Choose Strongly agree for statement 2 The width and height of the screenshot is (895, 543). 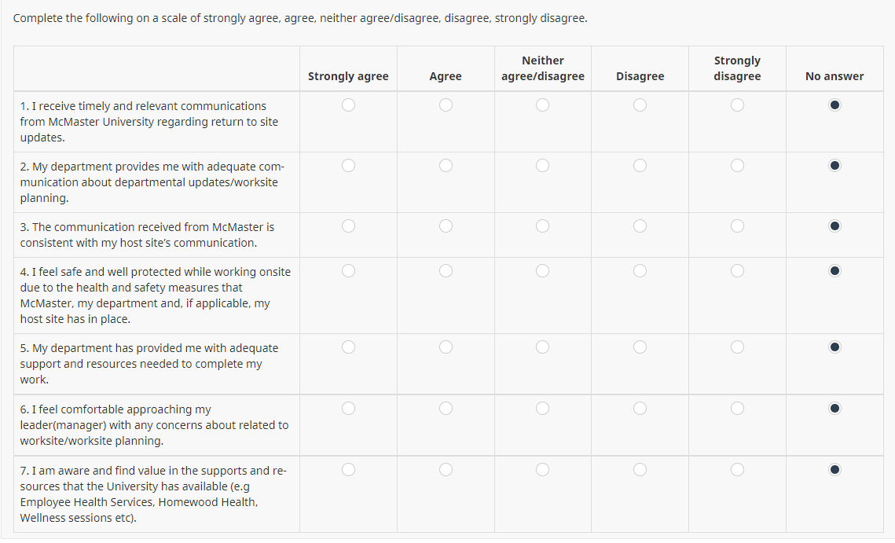click(348, 166)
